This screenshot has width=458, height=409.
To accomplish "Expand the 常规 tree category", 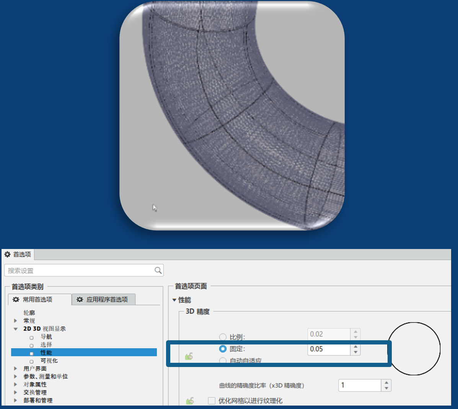I will coord(16,321).
